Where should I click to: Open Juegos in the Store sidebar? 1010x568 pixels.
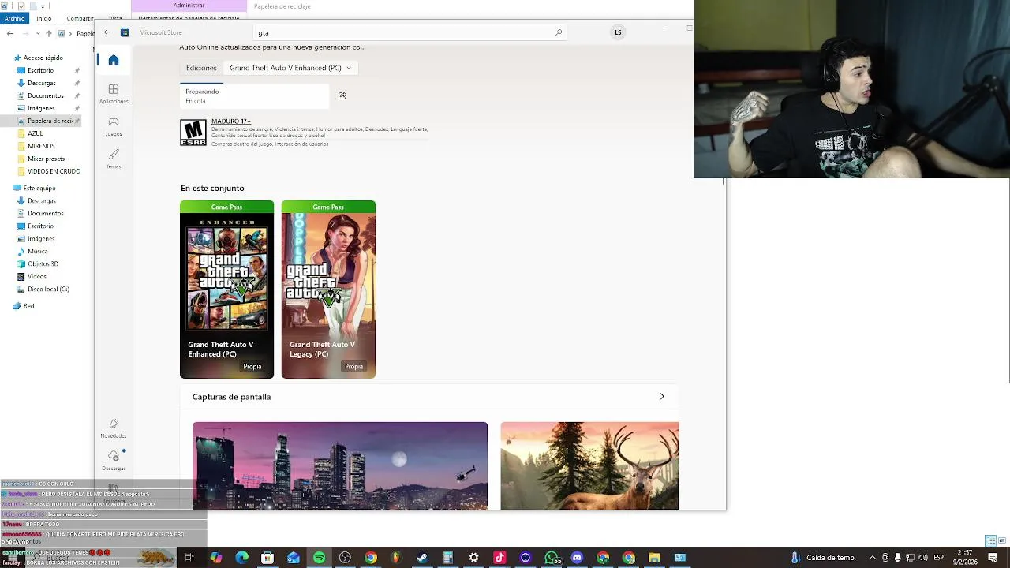coord(114,126)
